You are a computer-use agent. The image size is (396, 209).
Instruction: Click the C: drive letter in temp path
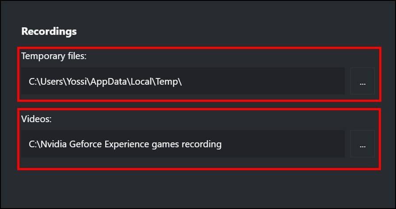click(x=33, y=82)
